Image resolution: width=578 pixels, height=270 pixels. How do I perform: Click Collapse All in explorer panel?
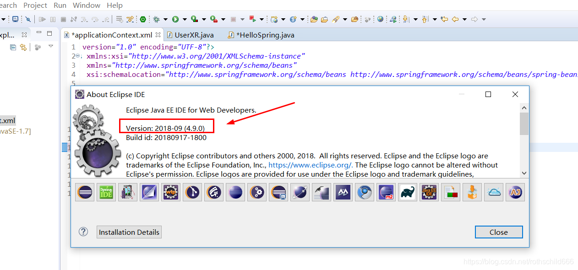pos(13,47)
